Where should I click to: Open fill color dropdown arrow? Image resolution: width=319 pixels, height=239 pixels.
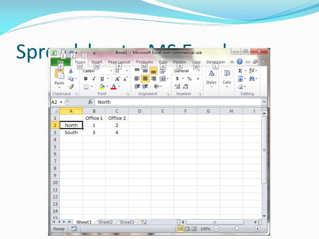click(107, 87)
